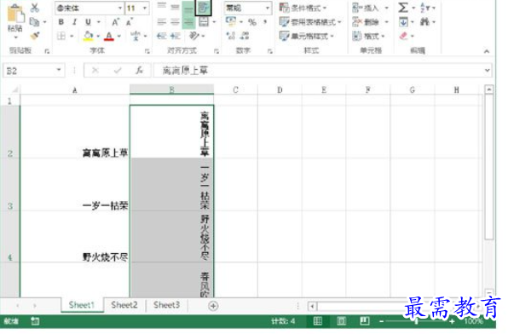Expand the formula bar chevron

(x=487, y=71)
